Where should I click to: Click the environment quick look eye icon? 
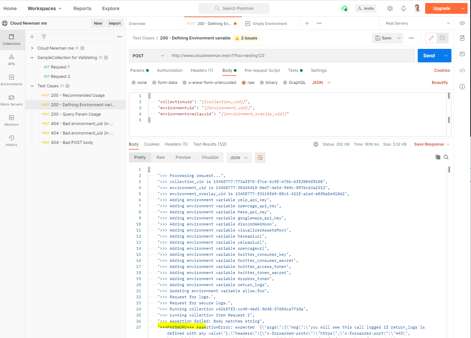[x=462, y=23]
